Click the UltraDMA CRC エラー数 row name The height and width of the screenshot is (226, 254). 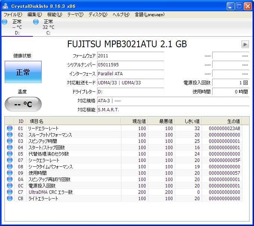[x=50, y=192]
